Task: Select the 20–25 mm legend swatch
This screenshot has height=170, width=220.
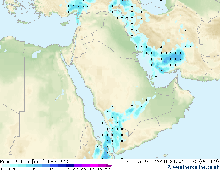Action: click(x=62, y=165)
